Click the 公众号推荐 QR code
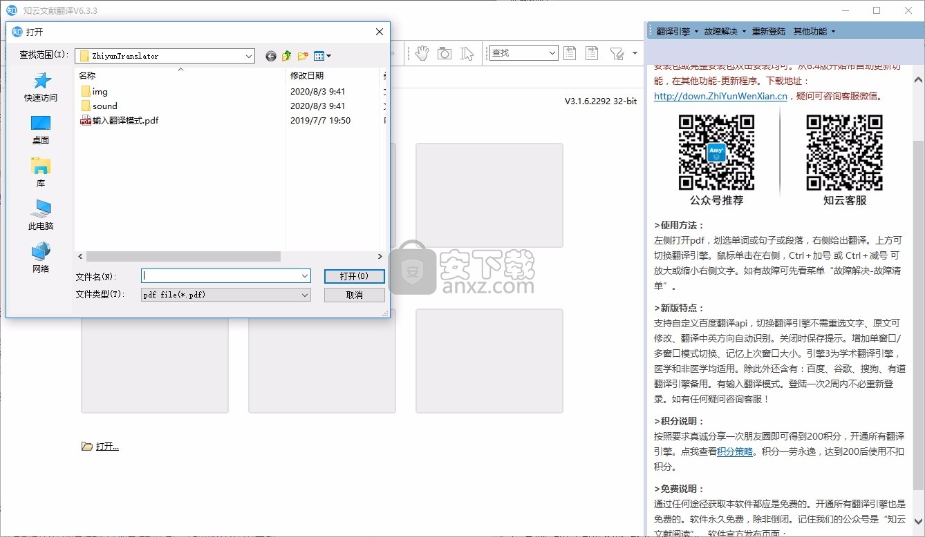 (x=716, y=153)
